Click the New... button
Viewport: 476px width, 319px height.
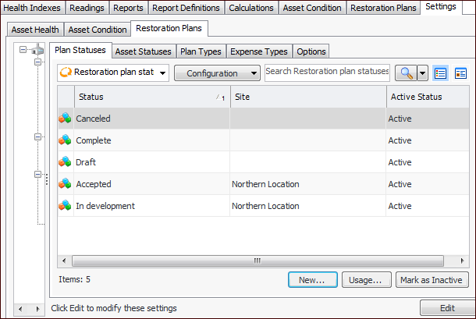tap(311, 280)
